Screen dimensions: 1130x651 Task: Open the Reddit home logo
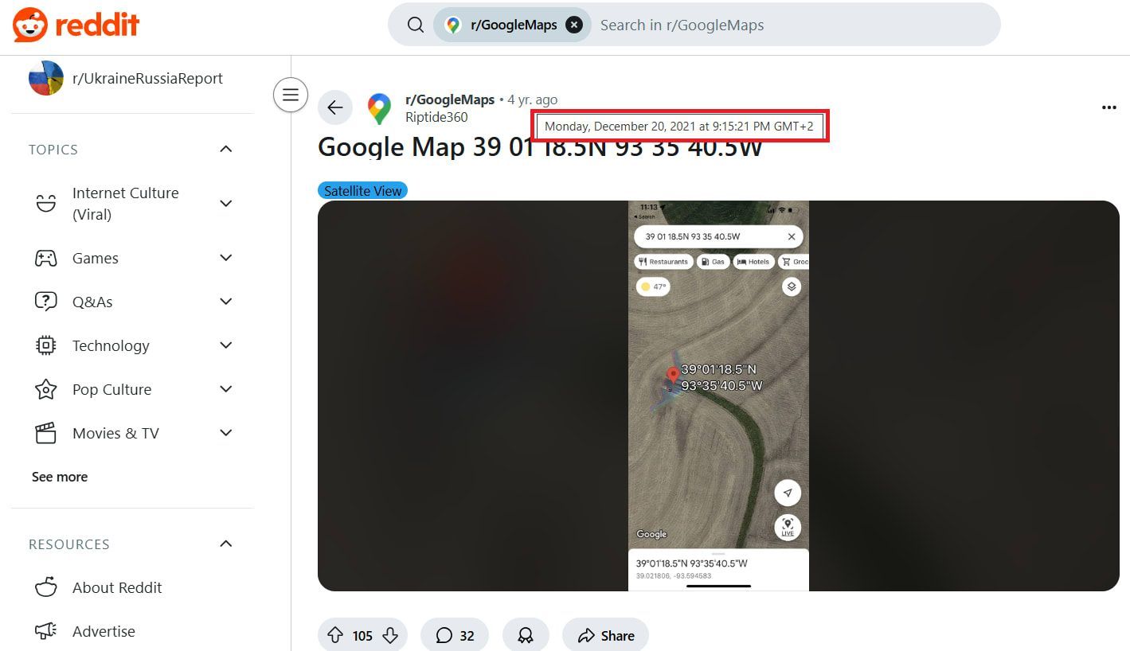click(x=76, y=25)
